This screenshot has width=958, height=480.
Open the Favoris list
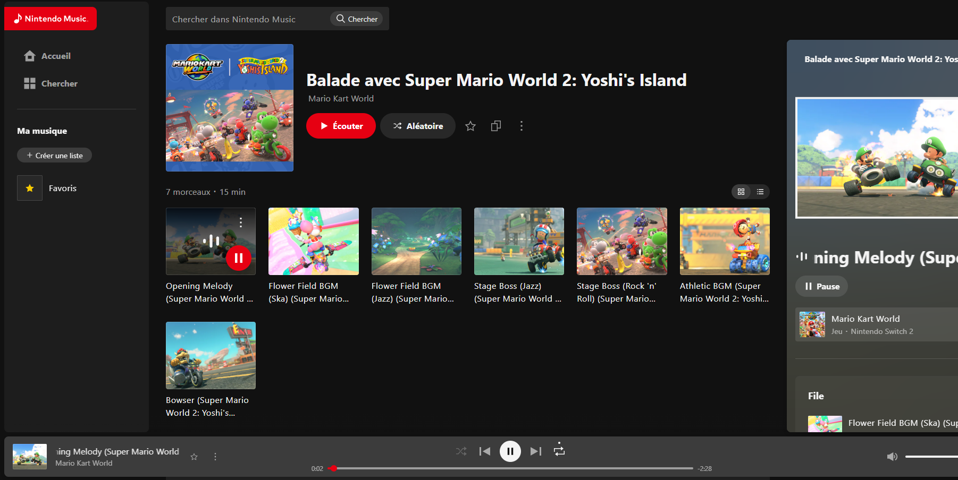[63, 188]
